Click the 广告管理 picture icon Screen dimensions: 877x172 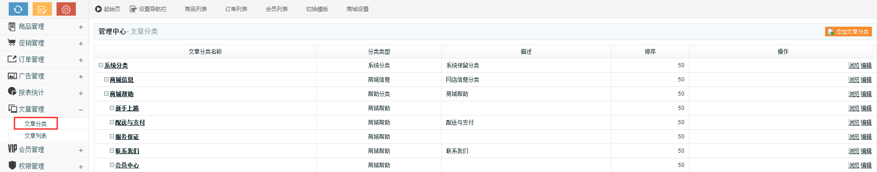[x=12, y=76]
